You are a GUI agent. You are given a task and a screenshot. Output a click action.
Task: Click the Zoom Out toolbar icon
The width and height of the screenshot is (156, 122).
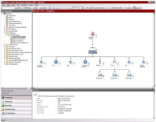click(x=70, y=8)
